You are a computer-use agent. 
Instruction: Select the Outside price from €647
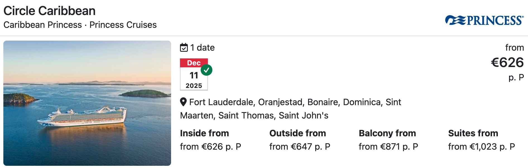[300, 147]
